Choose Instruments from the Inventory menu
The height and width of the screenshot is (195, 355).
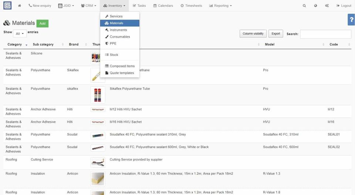tap(119, 30)
